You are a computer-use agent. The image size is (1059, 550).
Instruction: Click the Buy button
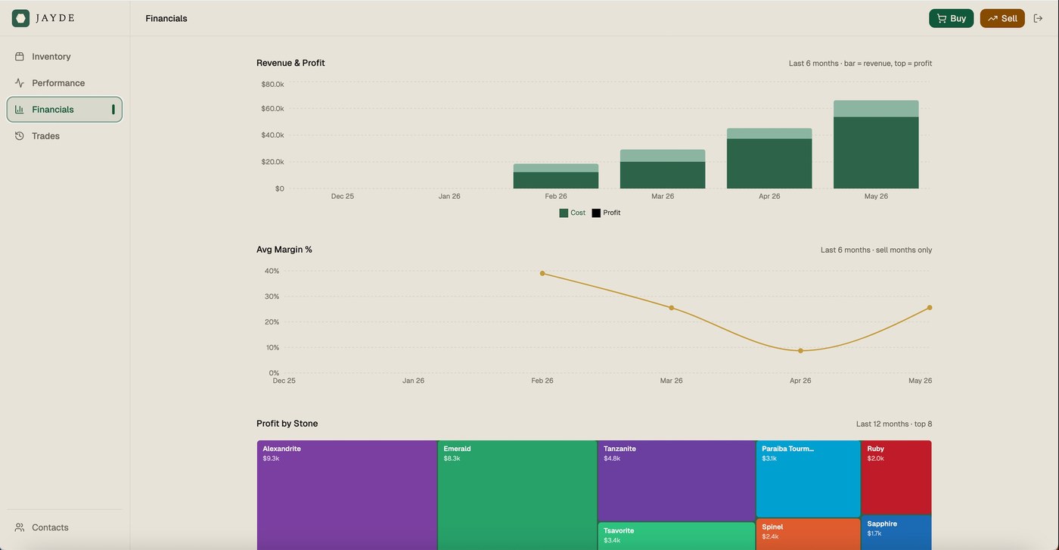952,18
